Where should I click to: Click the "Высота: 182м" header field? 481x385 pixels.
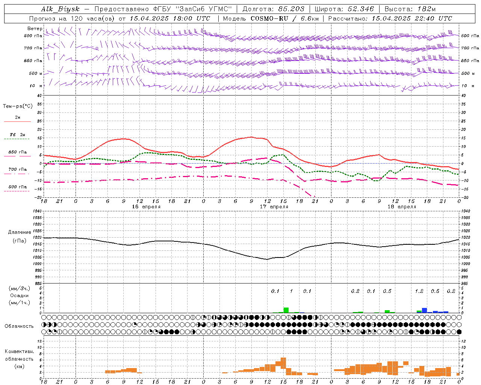pyautogui.click(x=410, y=9)
